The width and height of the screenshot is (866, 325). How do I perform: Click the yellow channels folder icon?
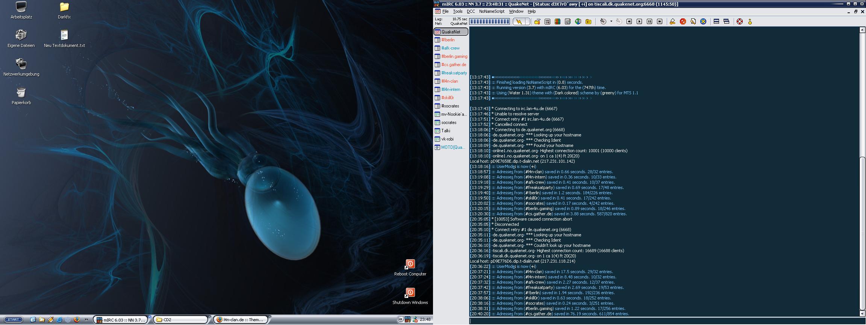tap(588, 22)
